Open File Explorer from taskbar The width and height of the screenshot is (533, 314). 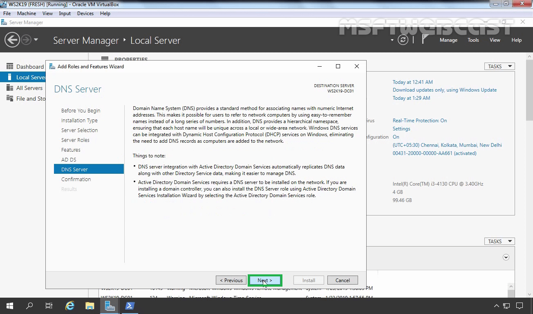(90, 306)
